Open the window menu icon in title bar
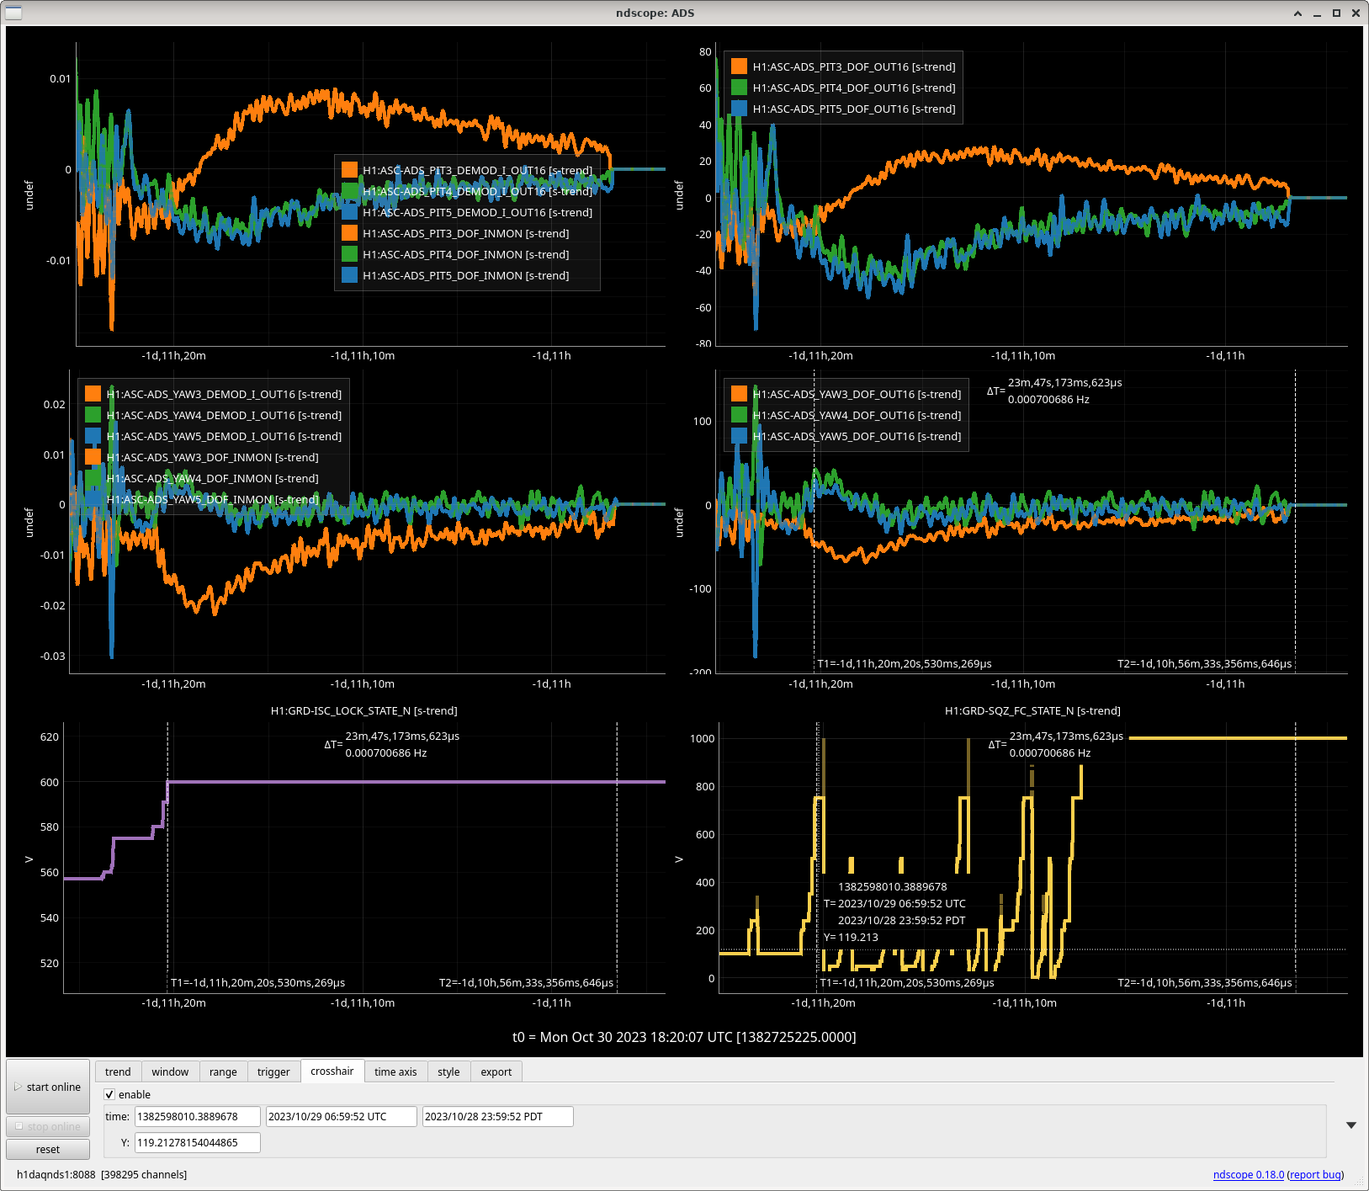The width and height of the screenshot is (1369, 1191). click(x=13, y=13)
